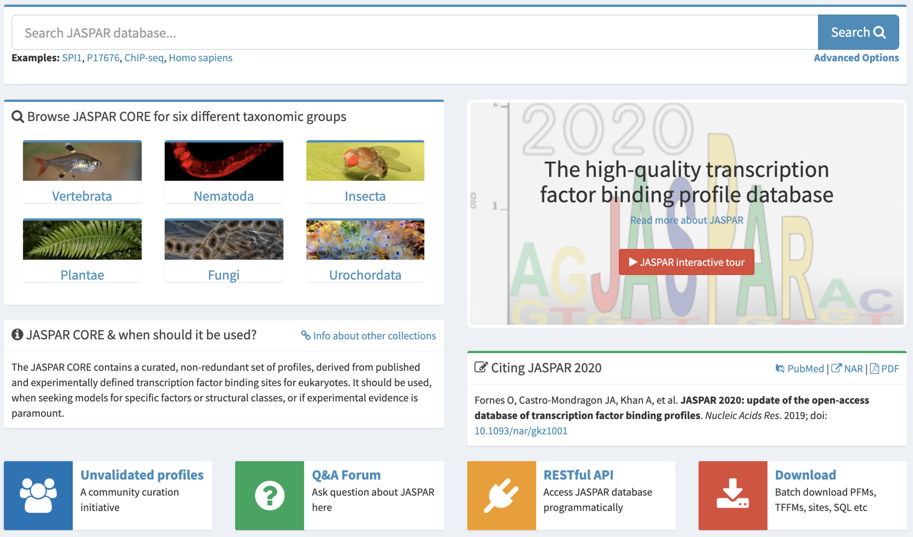Click the green Q&A Forum question mark icon
The width and height of the screenshot is (913, 537).
click(x=269, y=495)
